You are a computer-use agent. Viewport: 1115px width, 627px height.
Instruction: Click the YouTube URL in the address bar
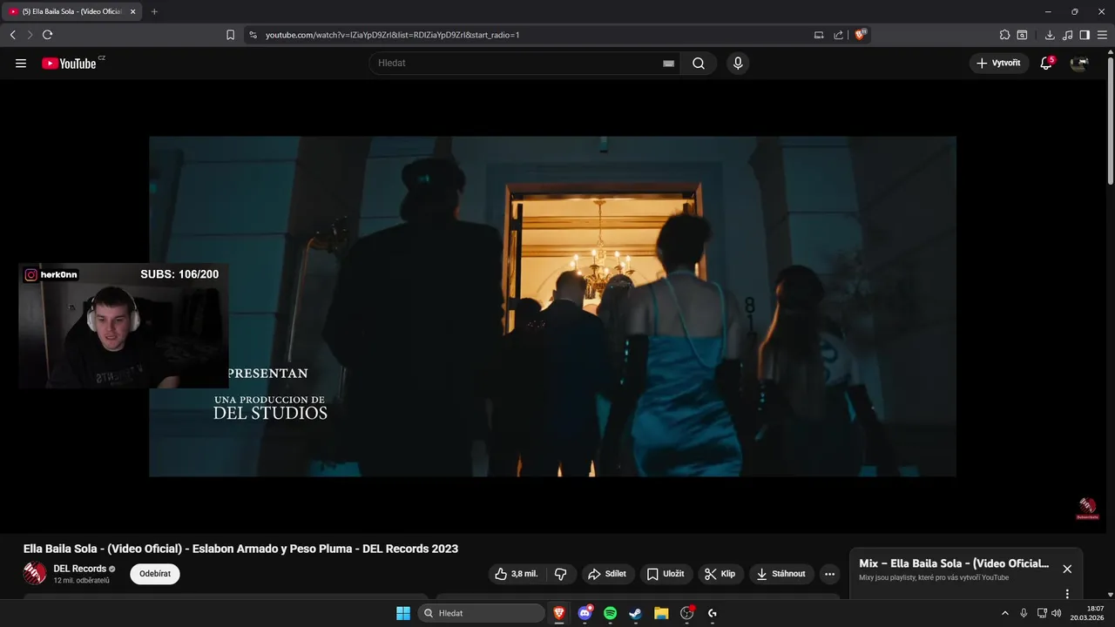[392, 35]
